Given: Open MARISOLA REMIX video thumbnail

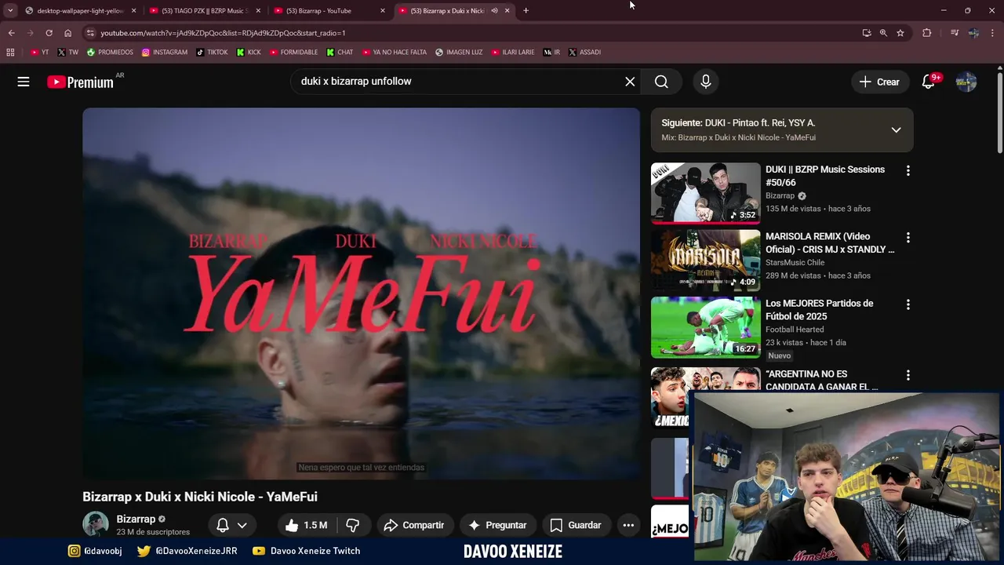Looking at the screenshot, I should (x=706, y=260).
